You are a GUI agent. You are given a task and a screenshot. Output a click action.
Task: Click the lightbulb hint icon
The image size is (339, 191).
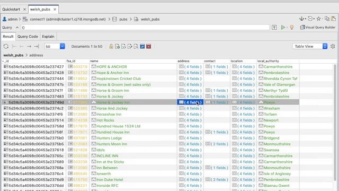pyautogui.click(x=292, y=27)
